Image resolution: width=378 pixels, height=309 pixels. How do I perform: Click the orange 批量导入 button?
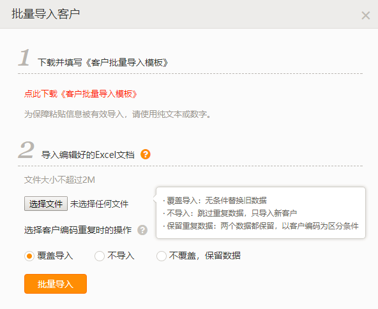pyautogui.click(x=56, y=284)
